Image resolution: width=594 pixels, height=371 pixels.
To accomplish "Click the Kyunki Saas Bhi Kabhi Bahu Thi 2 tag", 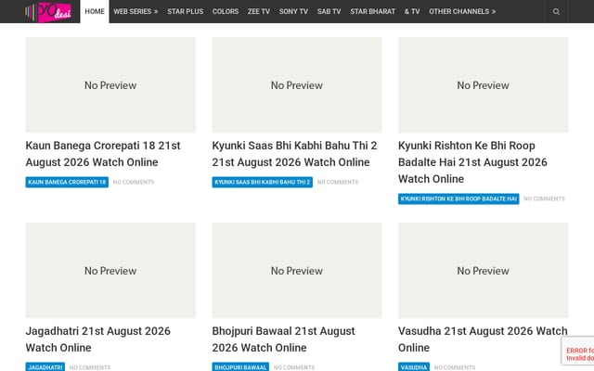I will [262, 182].
